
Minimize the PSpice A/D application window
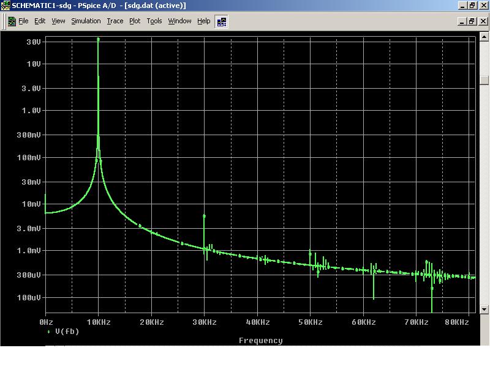[x=462, y=6]
